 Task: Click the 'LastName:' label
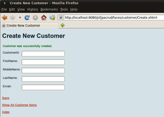10,78
